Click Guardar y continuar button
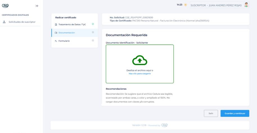Screen dimensions: 257x133 pyautogui.click(x=235, y=113)
